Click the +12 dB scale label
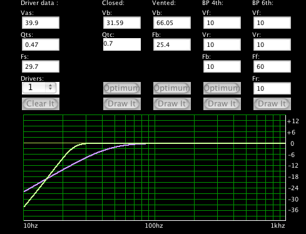This screenshot has height=234, width=306. coord(293,121)
